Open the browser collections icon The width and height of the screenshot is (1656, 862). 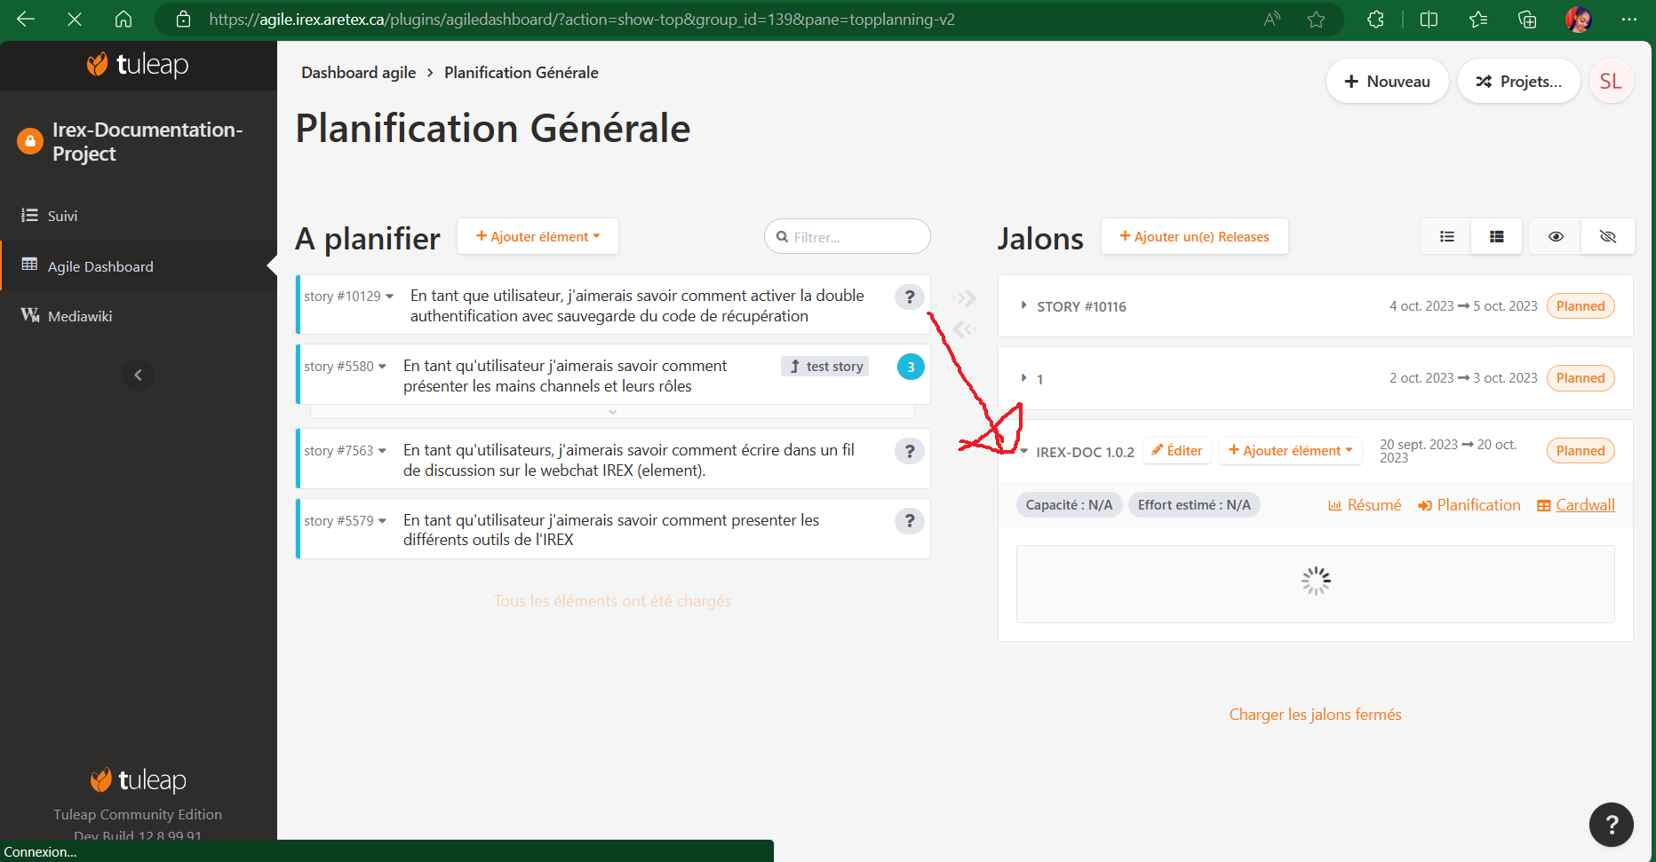tap(1527, 20)
